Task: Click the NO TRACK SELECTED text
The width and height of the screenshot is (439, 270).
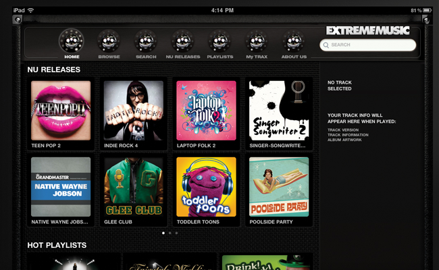Action: click(340, 86)
